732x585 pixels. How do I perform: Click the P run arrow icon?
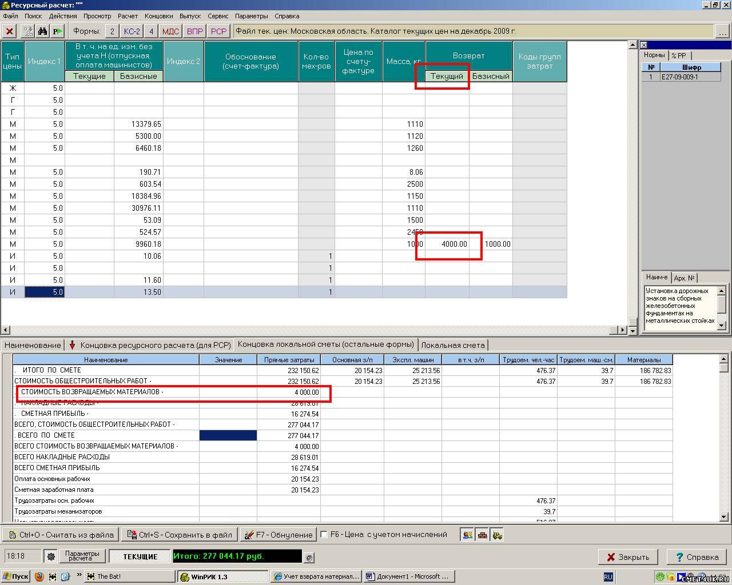58,31
